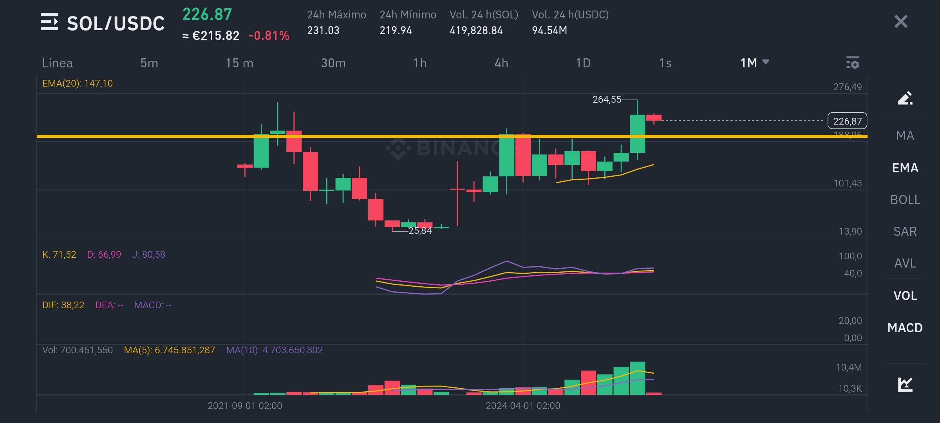Click the current price tag 226,87
This screenshot has height=423, width=940.
[x=847, y=121]
